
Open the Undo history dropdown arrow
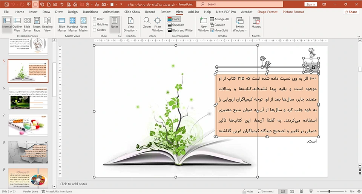pos(17,5)
